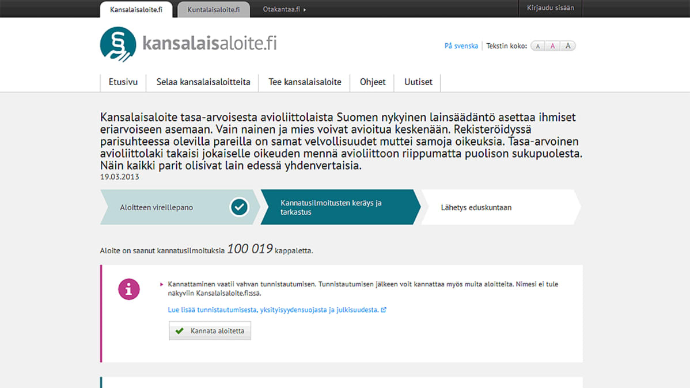Click the Kannata aloitetta button
The width and height of the screenshot is (690, 388).
point(210,331)
